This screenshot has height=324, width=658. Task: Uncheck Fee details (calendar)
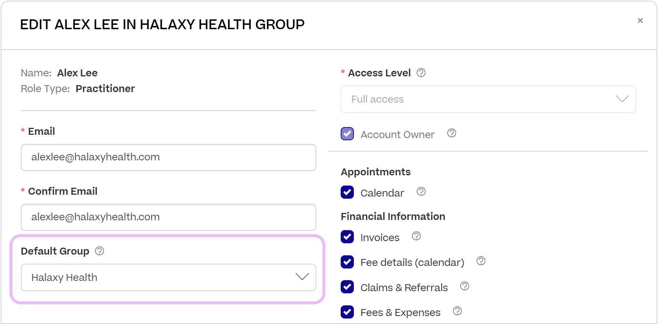(x=347, y=262)
